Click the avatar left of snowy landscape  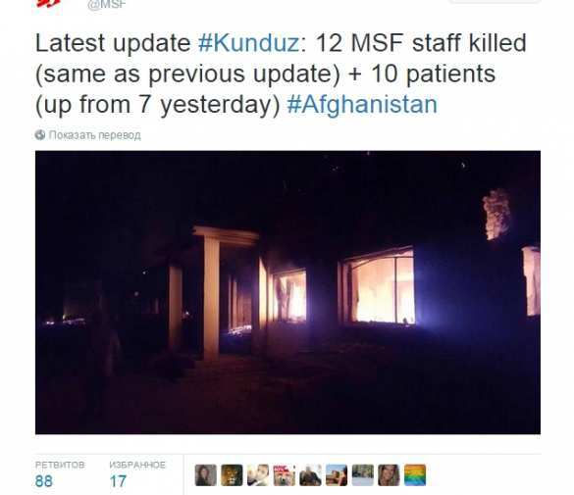[x=337, y=475]
